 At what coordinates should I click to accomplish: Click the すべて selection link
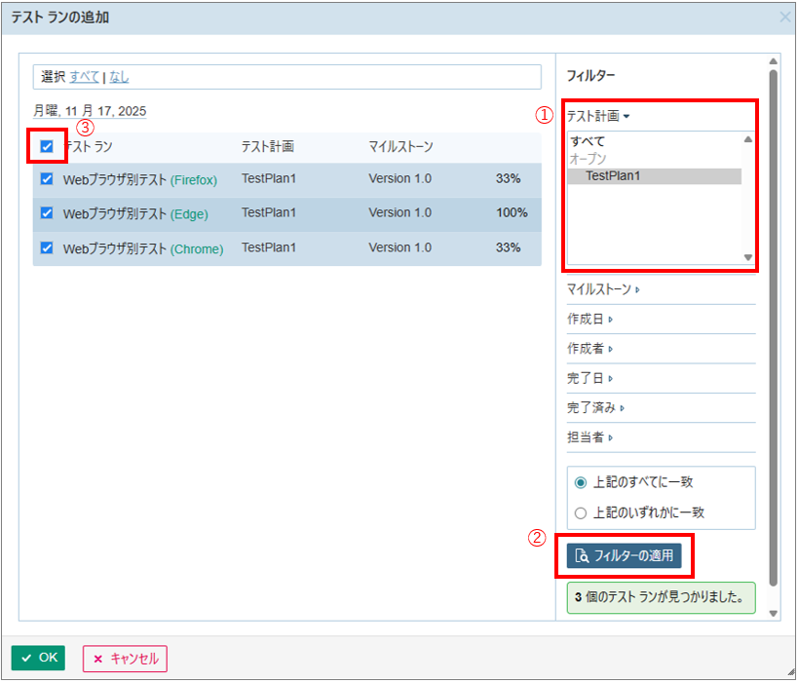(84, 77)
